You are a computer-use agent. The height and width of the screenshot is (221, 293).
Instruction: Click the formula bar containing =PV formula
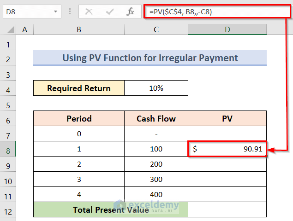click(x=217, y=12)
